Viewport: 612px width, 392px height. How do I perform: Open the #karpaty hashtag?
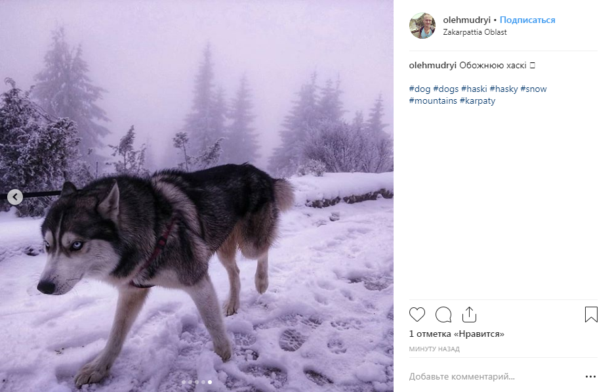click(x=478, y=100)
